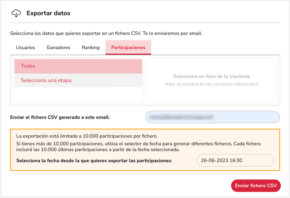This screenshot has height=198, width=290.
Task: Open the Ganadores tab
Action: 58,47
